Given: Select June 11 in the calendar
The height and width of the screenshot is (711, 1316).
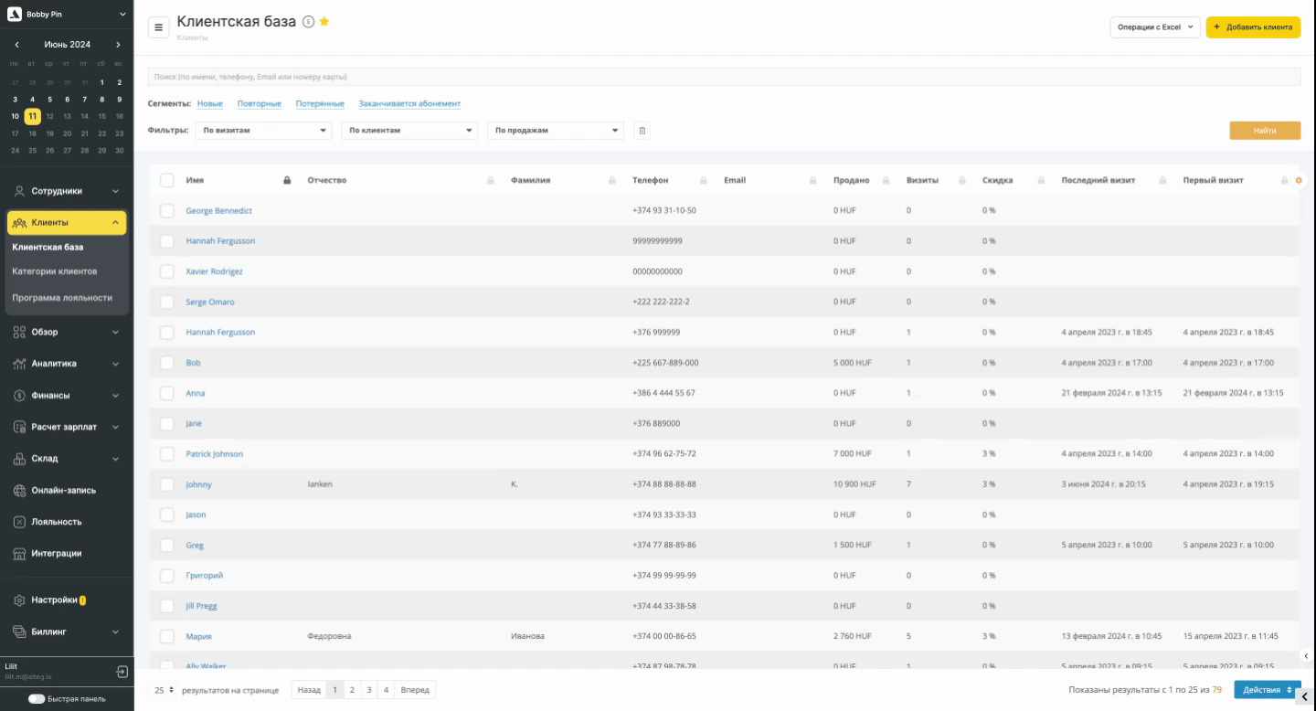Looking at the screenshot, I should (x=33, y=116).
